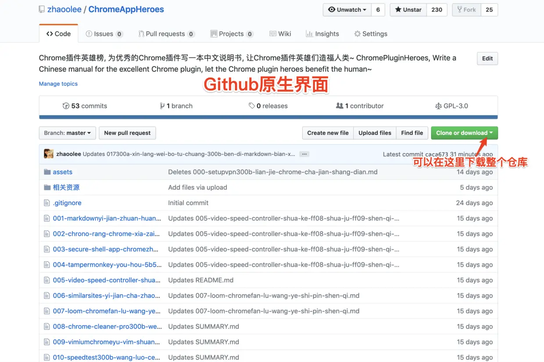This screenshot has height=362, width=544.
Task: Click the blue language bar
Action: (268, 117)
